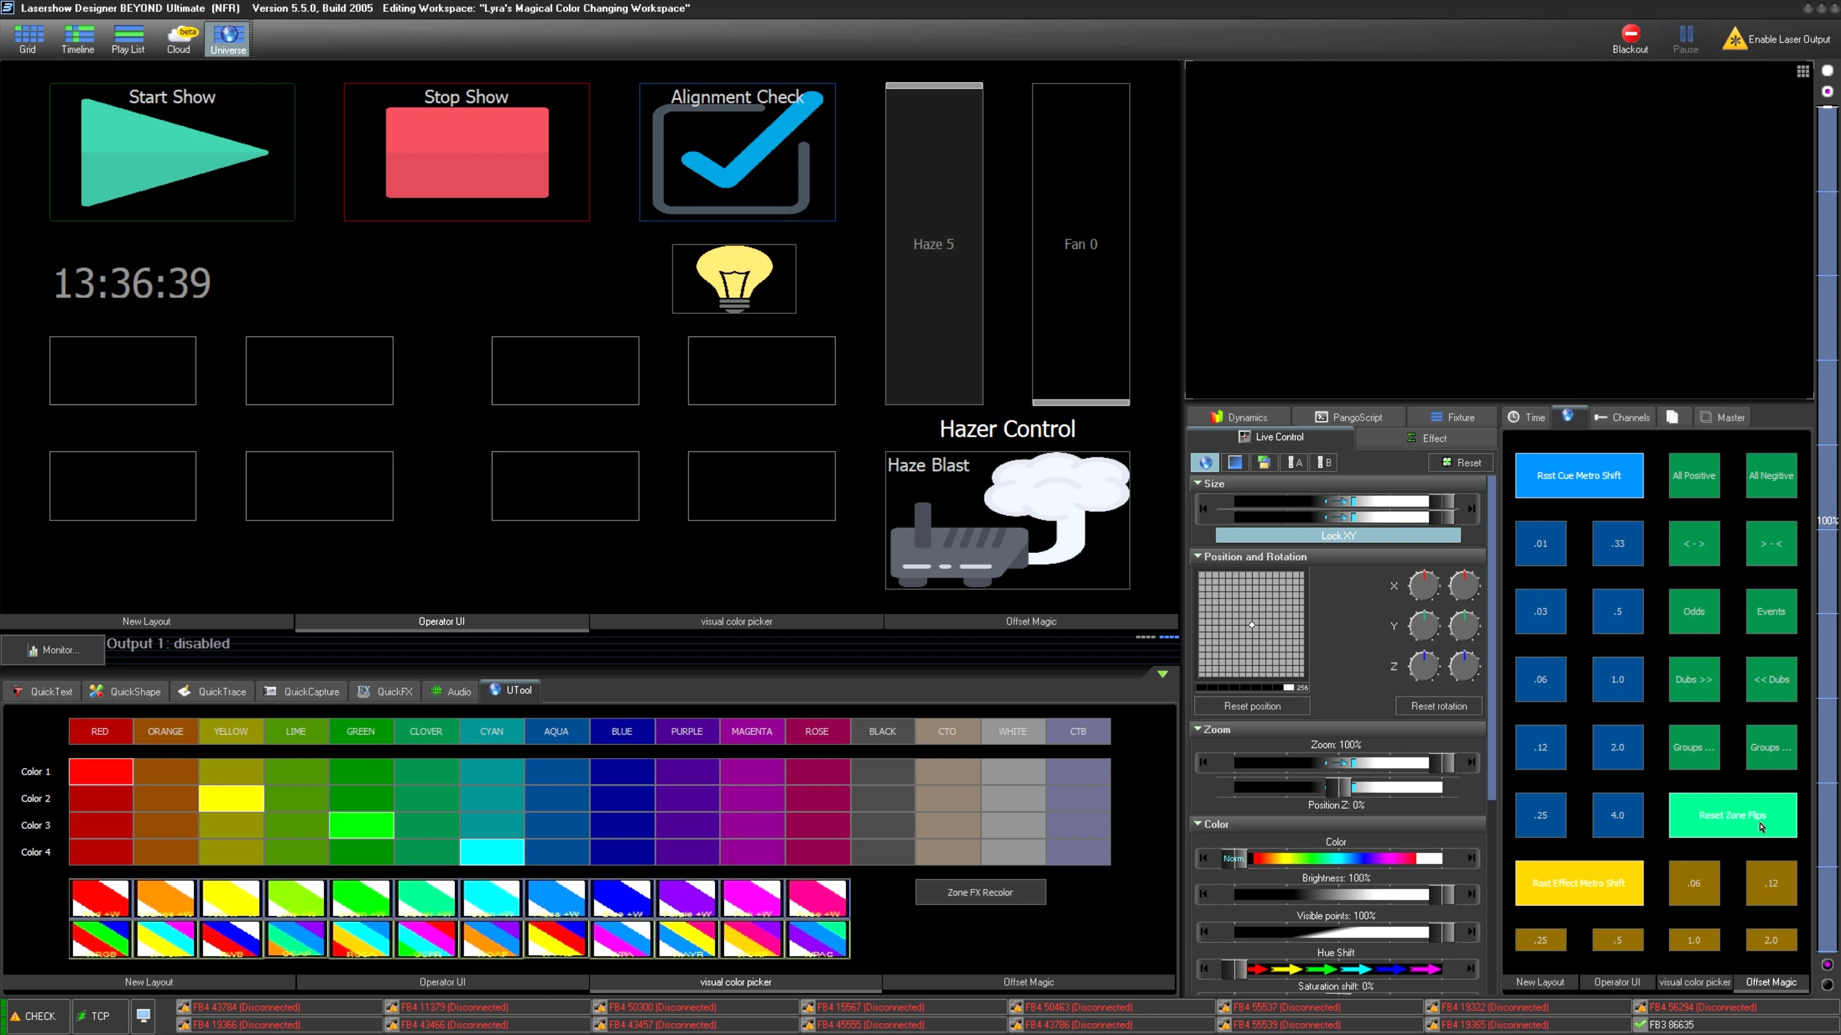This screenshot has width=1841, height=1035.
Task: Click the Enable Laser Output icon
Action: pyautogui.click(x=1735, y=38)
